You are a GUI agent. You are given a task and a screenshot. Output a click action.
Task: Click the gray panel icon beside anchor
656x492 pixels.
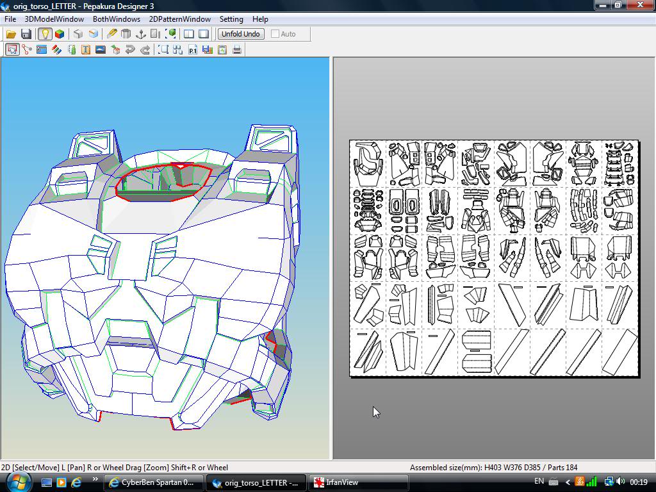point(155,34)
